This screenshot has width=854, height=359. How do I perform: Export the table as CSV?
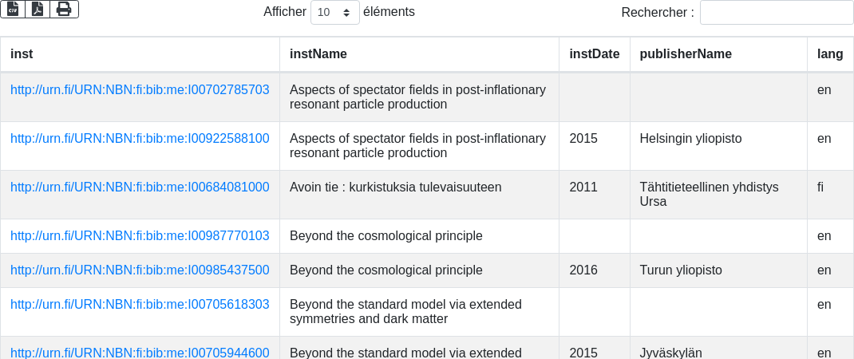tap(13, 9)
